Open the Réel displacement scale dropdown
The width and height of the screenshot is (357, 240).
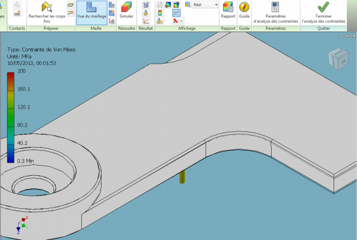[205, 5]
